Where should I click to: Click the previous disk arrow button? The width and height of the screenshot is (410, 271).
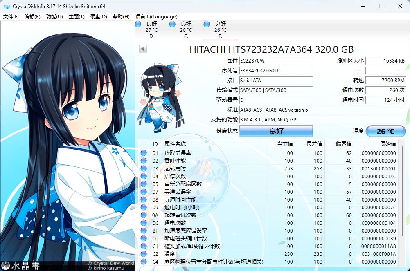[143, 49]
